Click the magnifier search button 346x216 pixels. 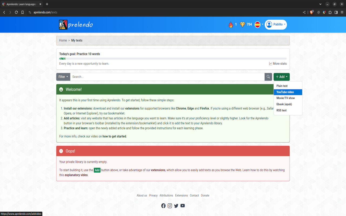click(x=268, y=77)
